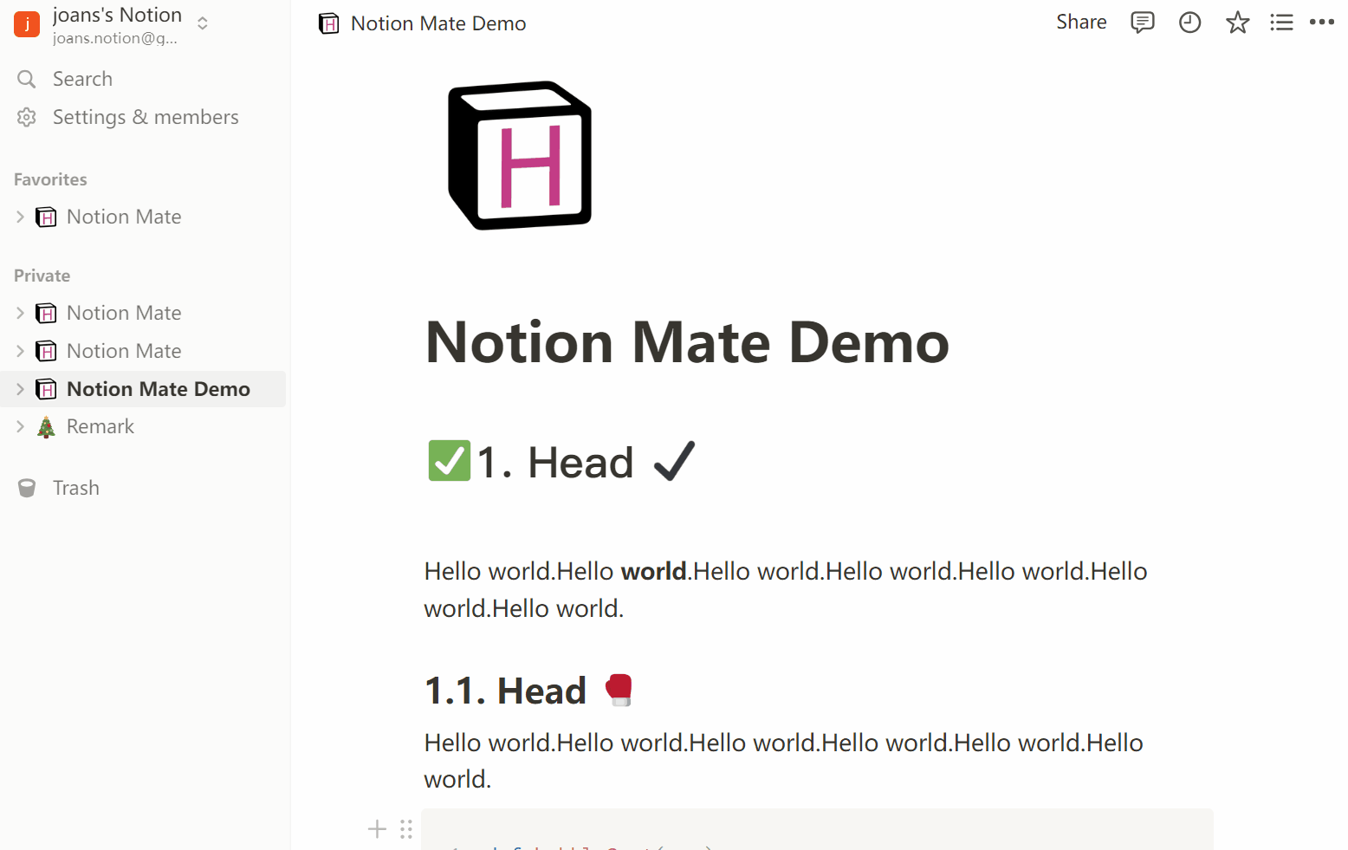This screenshot has width=1348, height=850.
Task: Open workspace switcher up-down arrows
Action: point(203,23)
